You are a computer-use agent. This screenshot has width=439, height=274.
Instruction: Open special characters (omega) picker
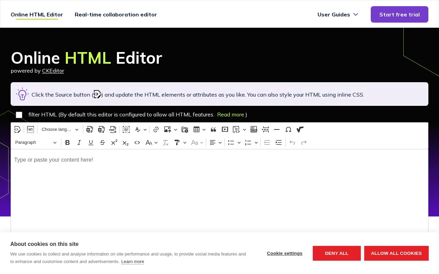tap(288, 129)
